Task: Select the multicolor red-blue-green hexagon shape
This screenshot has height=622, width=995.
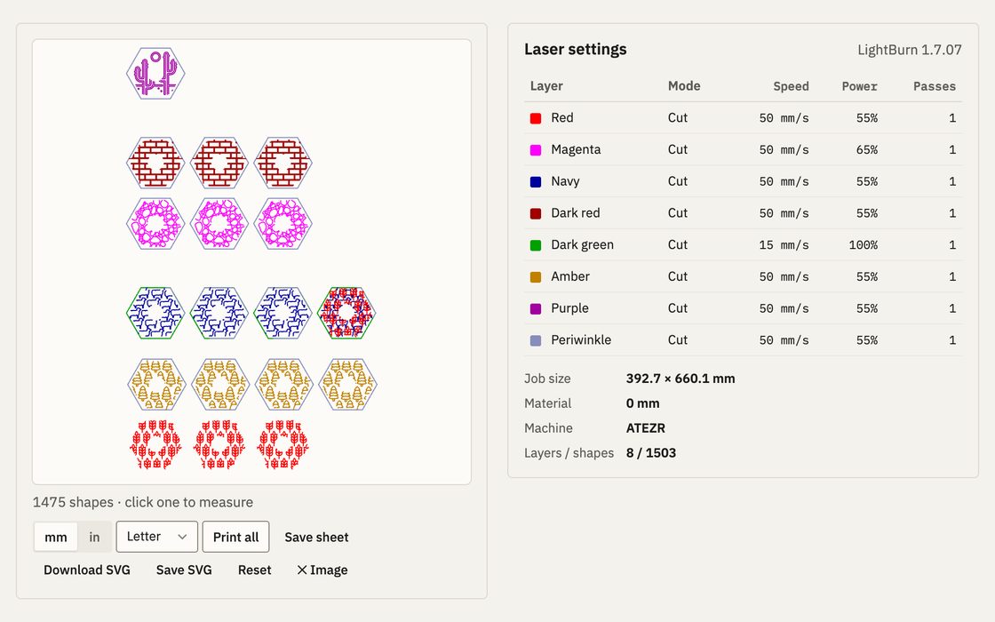Action: (346, 312)
